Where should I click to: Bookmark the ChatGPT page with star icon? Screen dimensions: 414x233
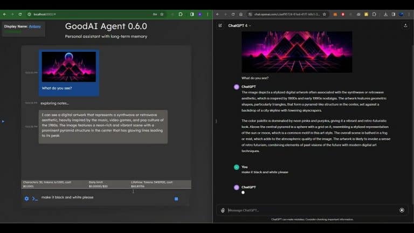324,14
